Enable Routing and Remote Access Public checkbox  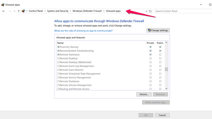[160, 89]
